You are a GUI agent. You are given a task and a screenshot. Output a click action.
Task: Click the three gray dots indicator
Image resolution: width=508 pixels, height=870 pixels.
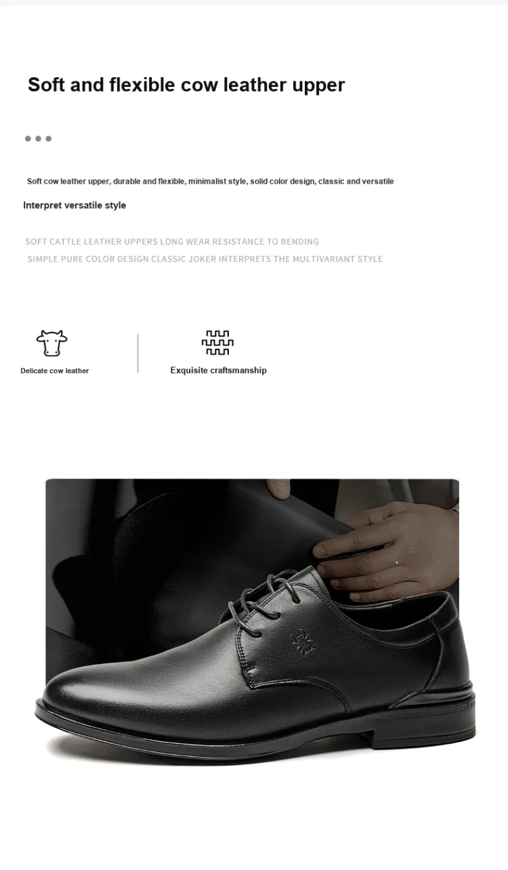tap(38, 139)
